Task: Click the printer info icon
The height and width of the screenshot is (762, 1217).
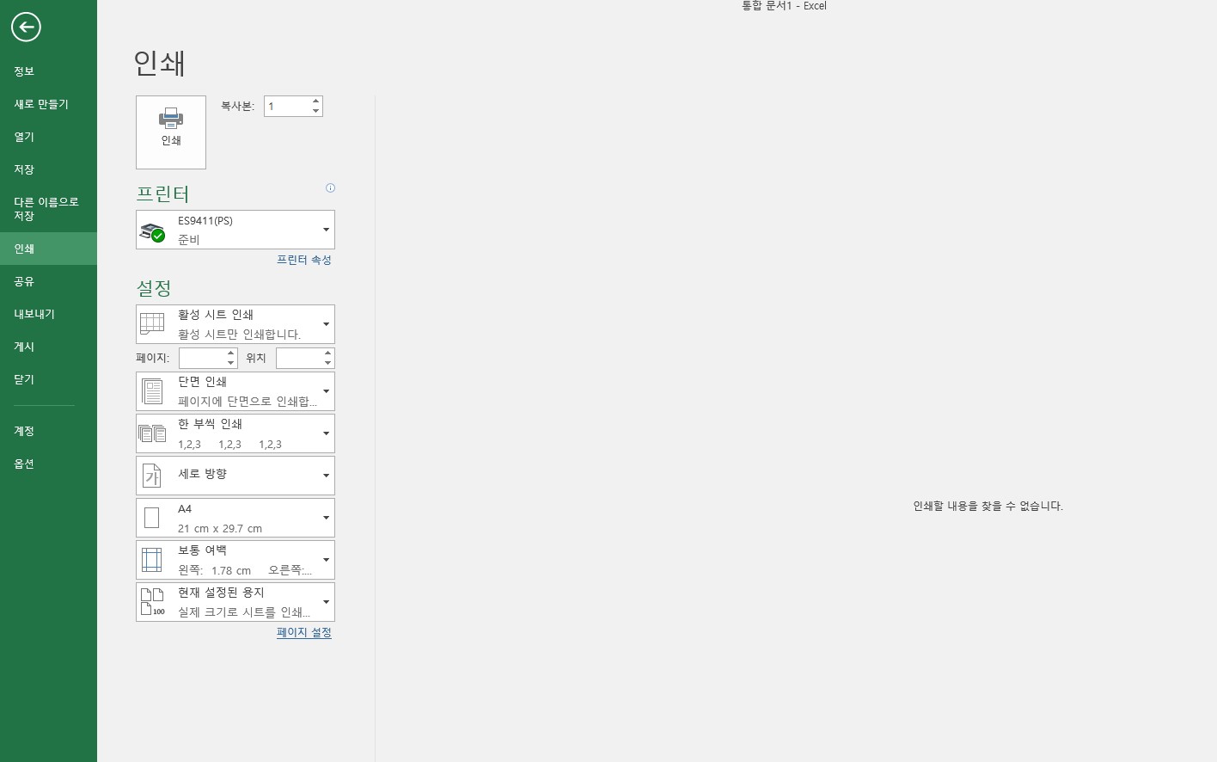Action: 330,188
